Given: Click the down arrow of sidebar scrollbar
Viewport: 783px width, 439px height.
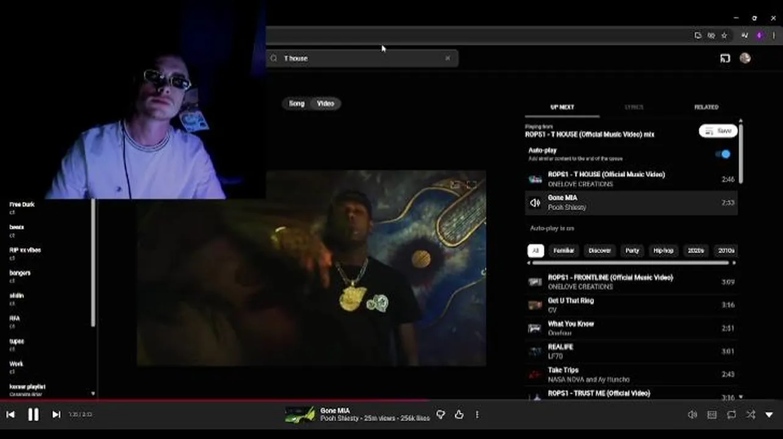Looking at the screenshot, I should click(93, 394).
